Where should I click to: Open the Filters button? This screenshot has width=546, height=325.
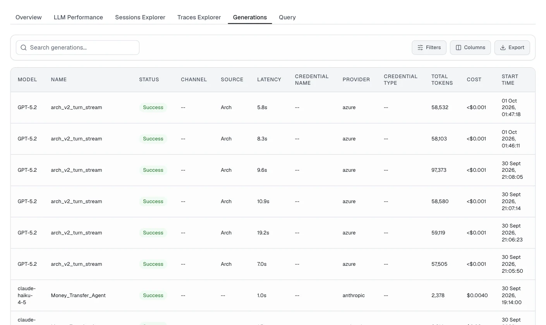[429, 48]
